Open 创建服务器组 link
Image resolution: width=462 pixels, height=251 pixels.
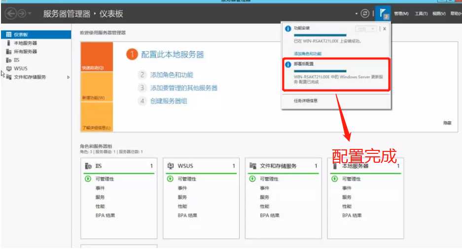169,101
